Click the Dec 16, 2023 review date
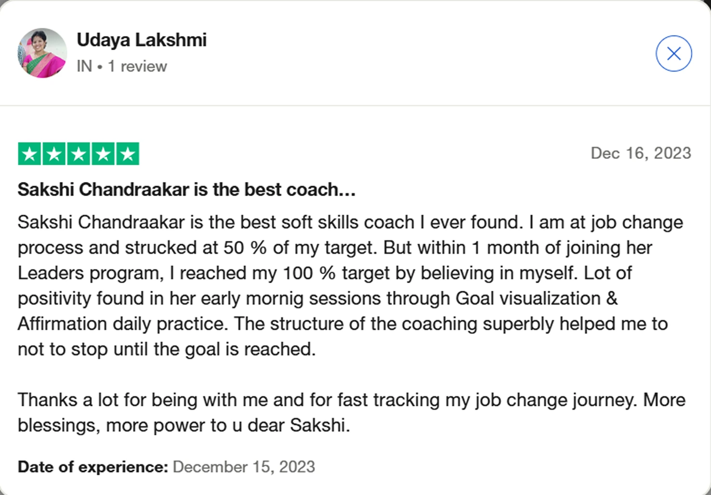This screenshot has height=495, width=711. 641,153
